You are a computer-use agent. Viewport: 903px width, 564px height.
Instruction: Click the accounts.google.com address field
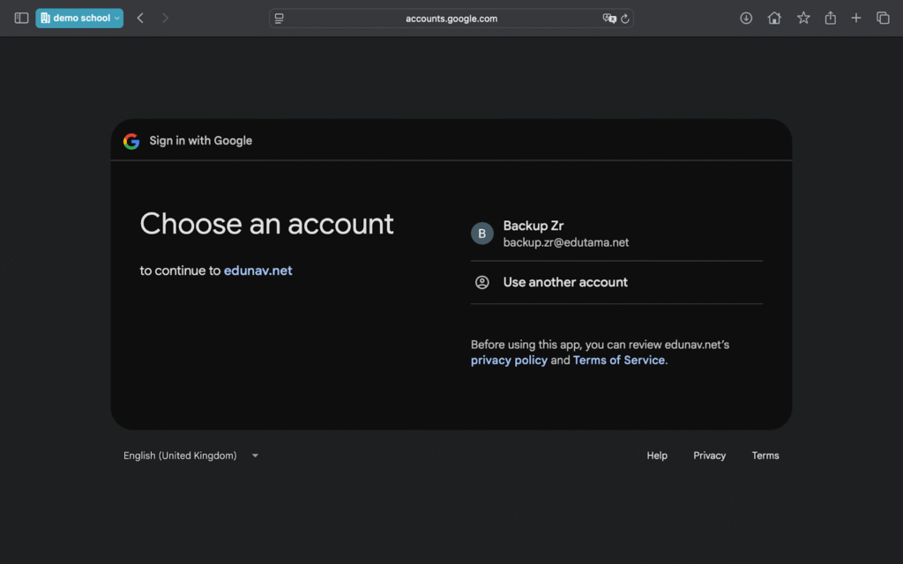[451, 19]
